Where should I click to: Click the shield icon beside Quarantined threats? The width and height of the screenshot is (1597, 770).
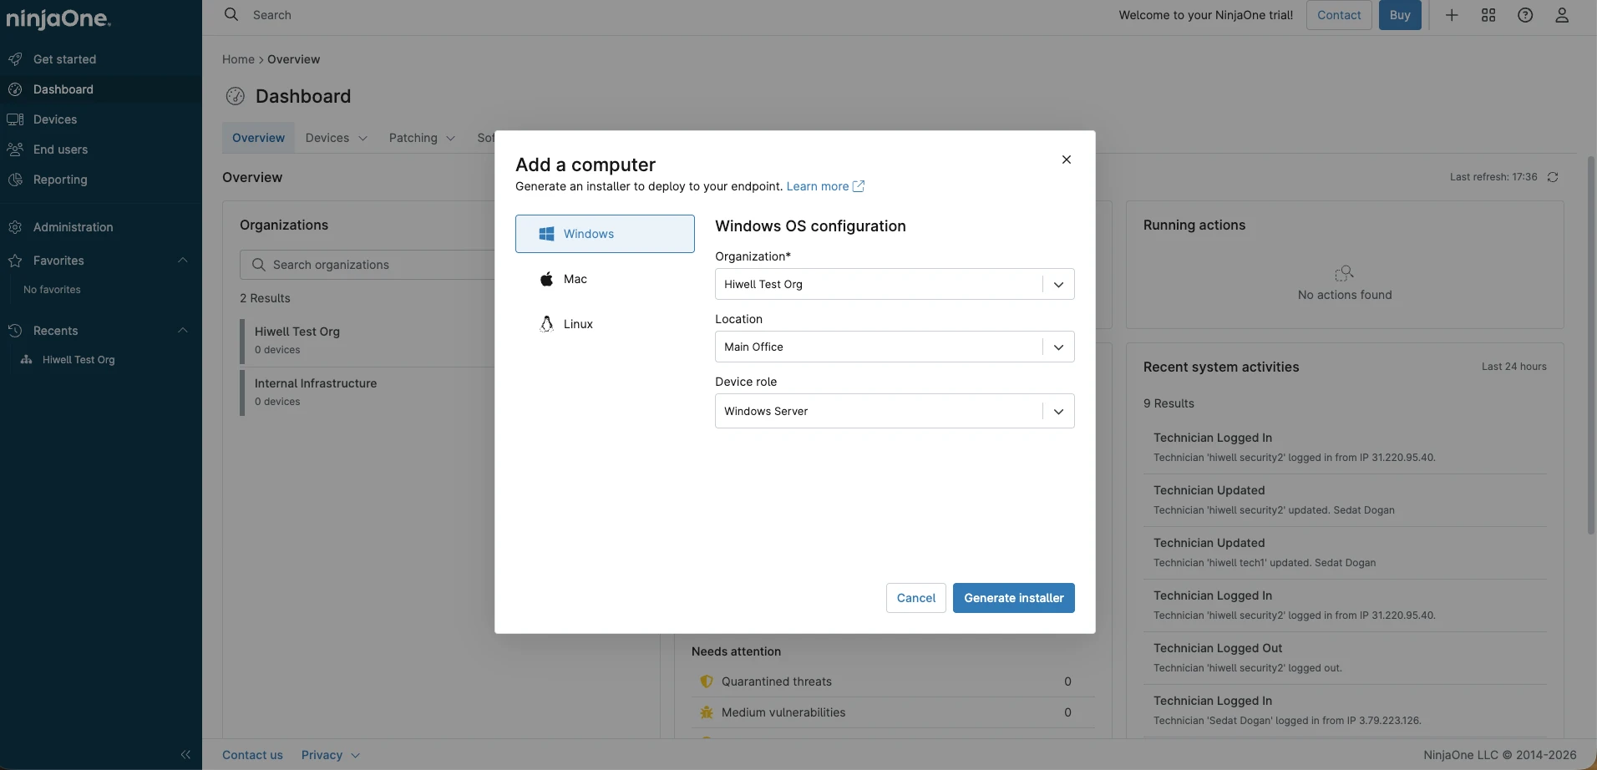coord(707,681)
